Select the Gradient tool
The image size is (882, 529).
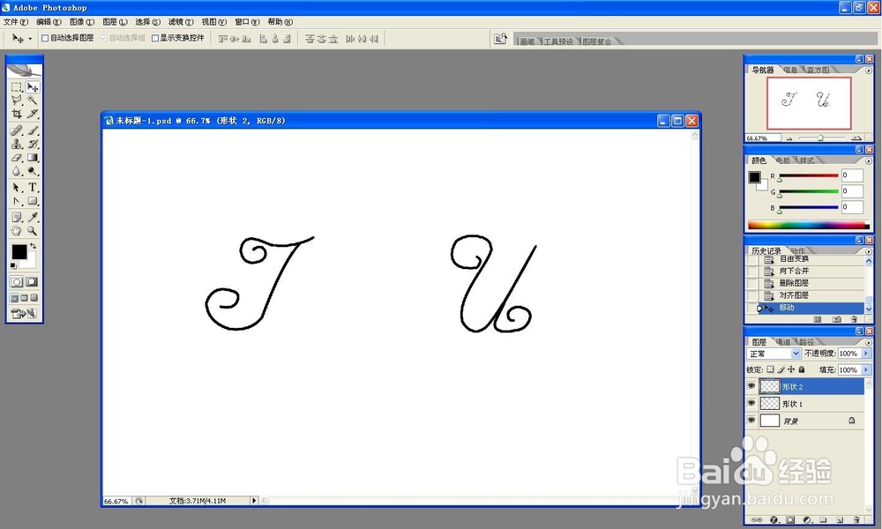tap(33, 158)
